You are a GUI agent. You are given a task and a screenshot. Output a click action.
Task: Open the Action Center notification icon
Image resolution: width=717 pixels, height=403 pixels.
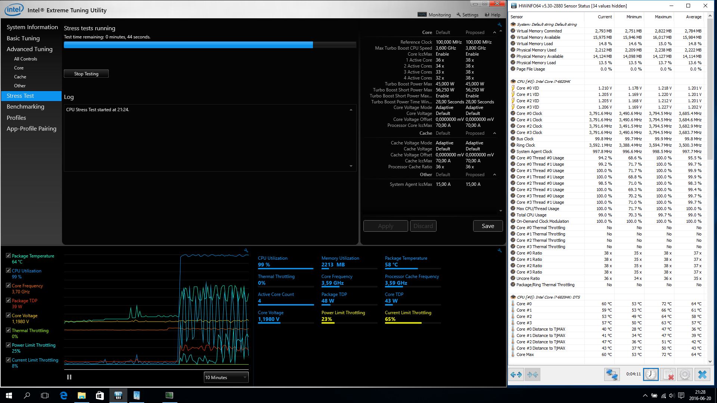[681, 396]
